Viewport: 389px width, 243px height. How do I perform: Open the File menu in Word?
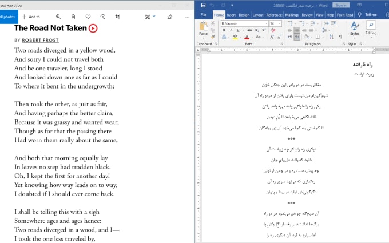point(203,15)
